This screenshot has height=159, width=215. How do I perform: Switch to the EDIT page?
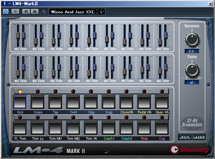[x=185, y=138]
